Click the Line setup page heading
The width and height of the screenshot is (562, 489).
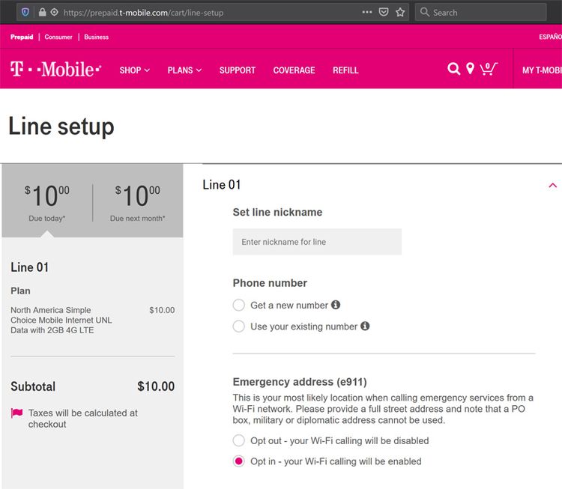coord(61,127)
